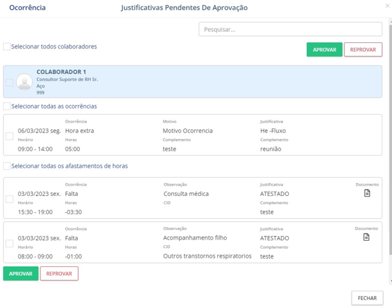The width and height of the screenshot is (392, 307).
Task: Enable 'Selecionar todas as ocorrências' checkbox
Action: pyautogui.click(x=7, y=106)
